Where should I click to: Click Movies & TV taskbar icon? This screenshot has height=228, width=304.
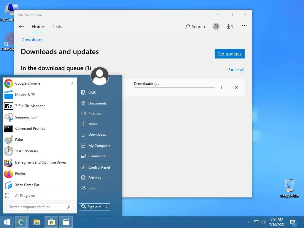66,222
